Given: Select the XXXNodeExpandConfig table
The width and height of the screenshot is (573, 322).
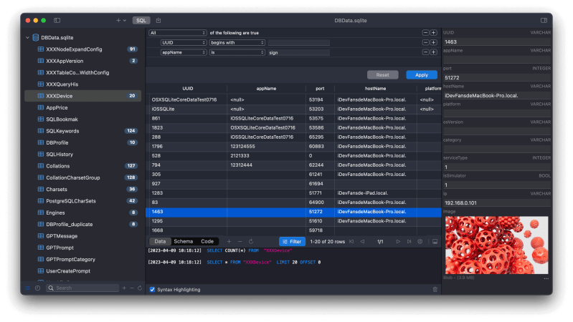Looking at the screenshot, I should (x=83, y=49).
